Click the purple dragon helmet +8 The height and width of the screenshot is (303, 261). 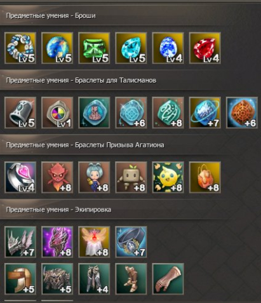coord(57,242)
